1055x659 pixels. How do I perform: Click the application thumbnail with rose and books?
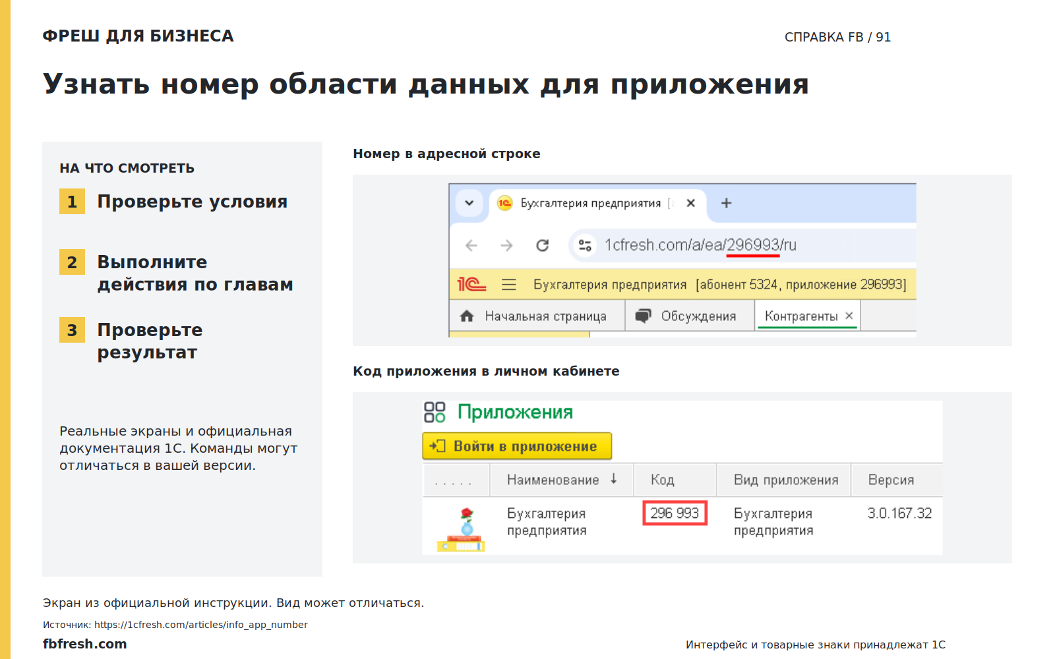click(x=461, y=529)
